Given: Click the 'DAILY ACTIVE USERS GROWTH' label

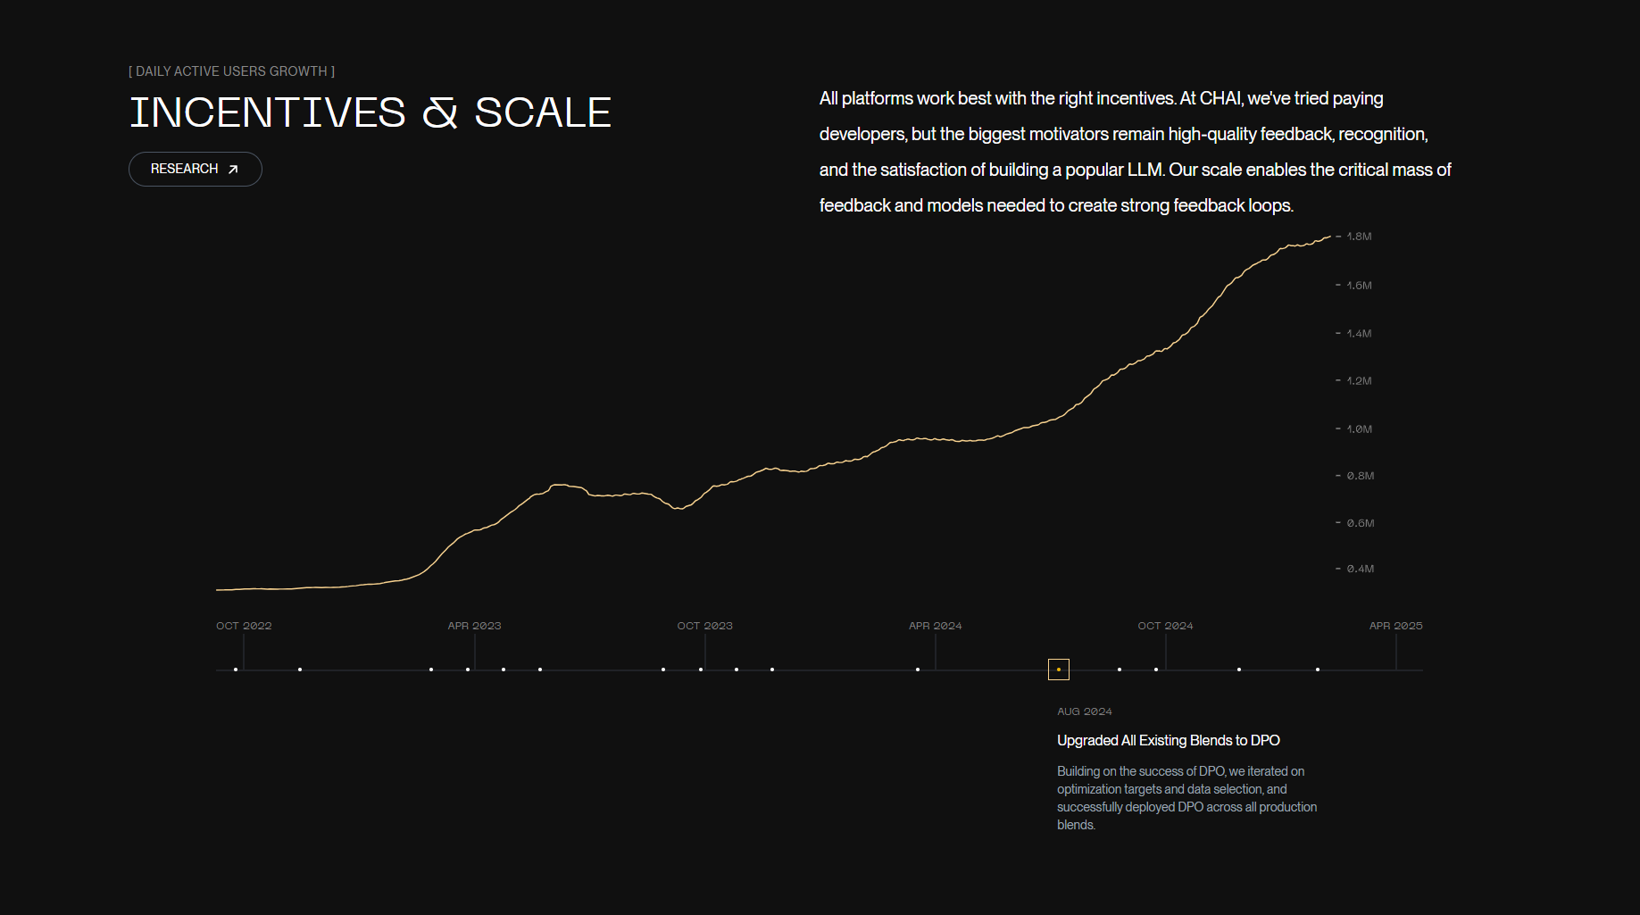Looking at the screenshot, I should point(232,71).
